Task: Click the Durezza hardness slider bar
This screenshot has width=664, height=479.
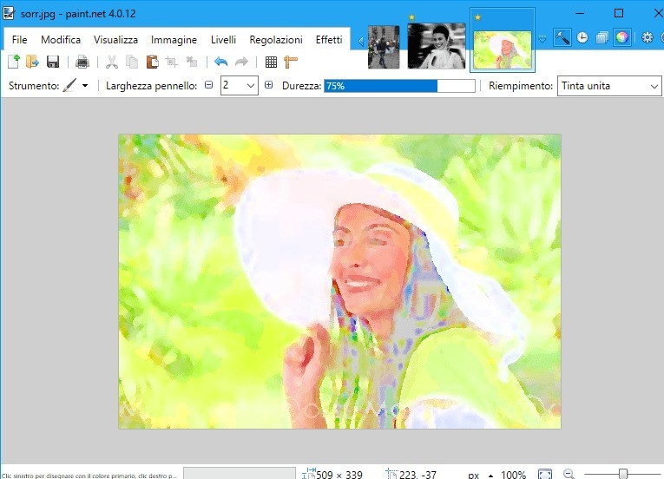Action: pyautogui.click(x=399, y=86)
